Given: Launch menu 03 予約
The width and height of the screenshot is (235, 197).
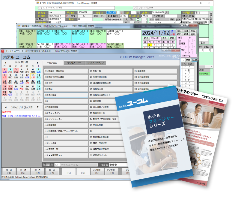Looking at the screenshot, I should 66,83.
